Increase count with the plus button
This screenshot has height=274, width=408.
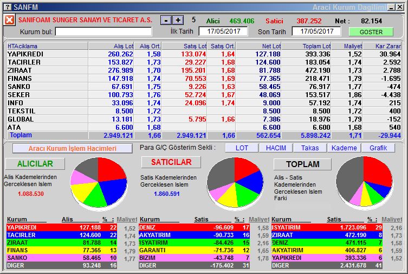click(x=178, y=20)
